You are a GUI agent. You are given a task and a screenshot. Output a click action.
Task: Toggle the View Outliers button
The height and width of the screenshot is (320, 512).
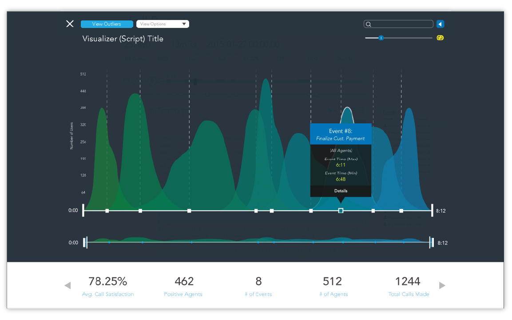tap(107, 24)
